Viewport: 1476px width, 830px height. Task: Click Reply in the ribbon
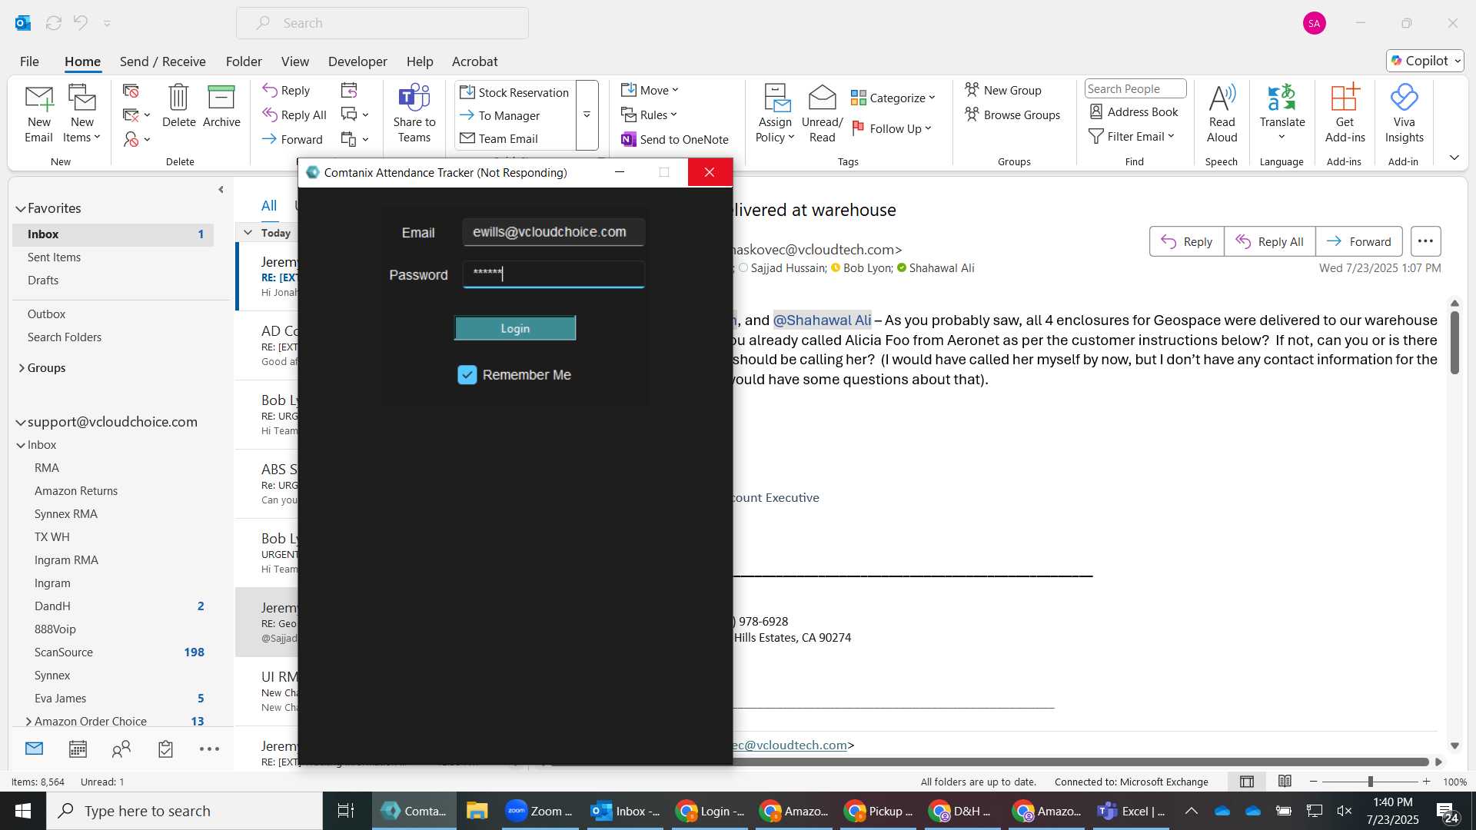tap(286, 90)
